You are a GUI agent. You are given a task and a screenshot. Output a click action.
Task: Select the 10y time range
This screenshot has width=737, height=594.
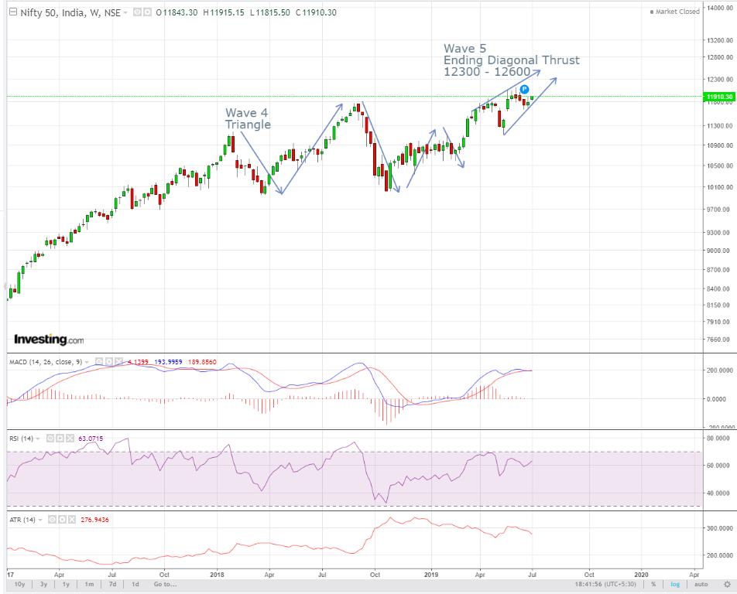pos(19,584)
